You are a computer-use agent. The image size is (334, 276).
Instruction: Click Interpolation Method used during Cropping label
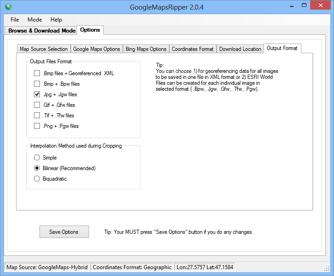tap(76, 146)
